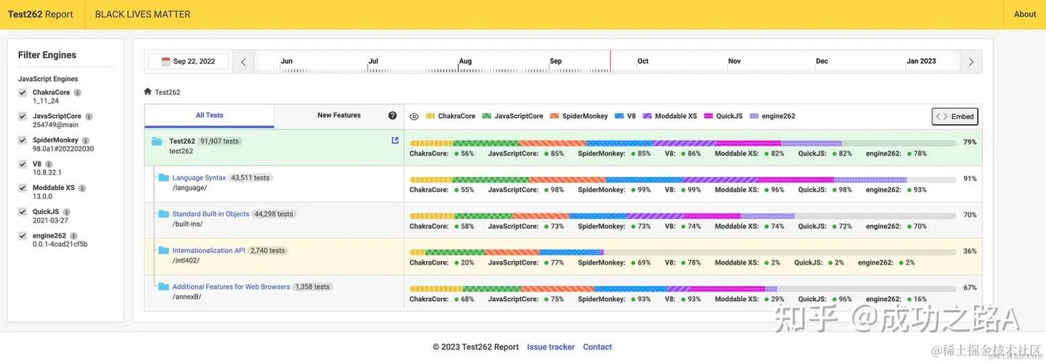Open Standard Built-in Objects link
The image size is (1046, 362).
pyautogui.click(x=211, y=214)
